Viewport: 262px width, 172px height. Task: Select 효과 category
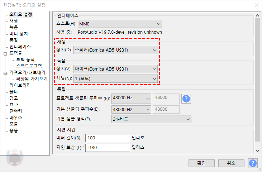[x=14, y=105]
